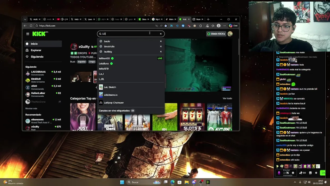Clear the search box text with X

pos(161,34)
